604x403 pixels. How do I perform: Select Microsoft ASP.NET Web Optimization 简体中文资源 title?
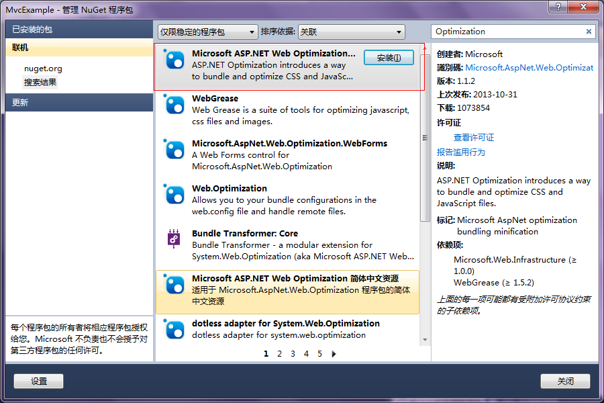coord(295,279)
